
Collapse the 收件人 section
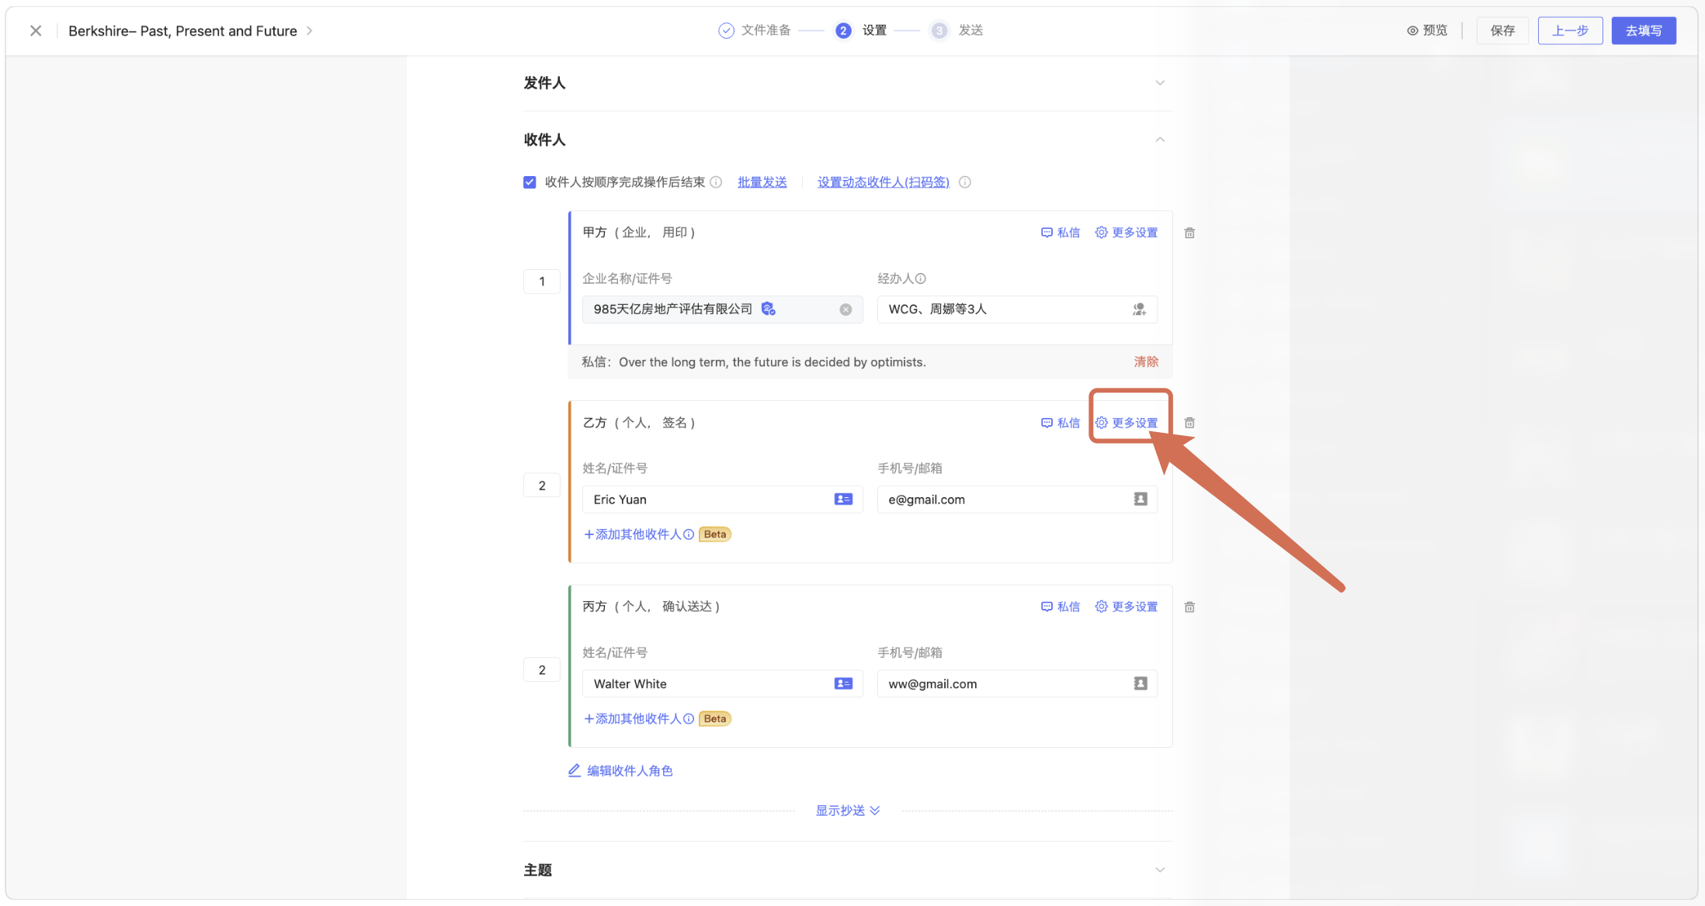pyautogui.click(x=1159, y=140)
